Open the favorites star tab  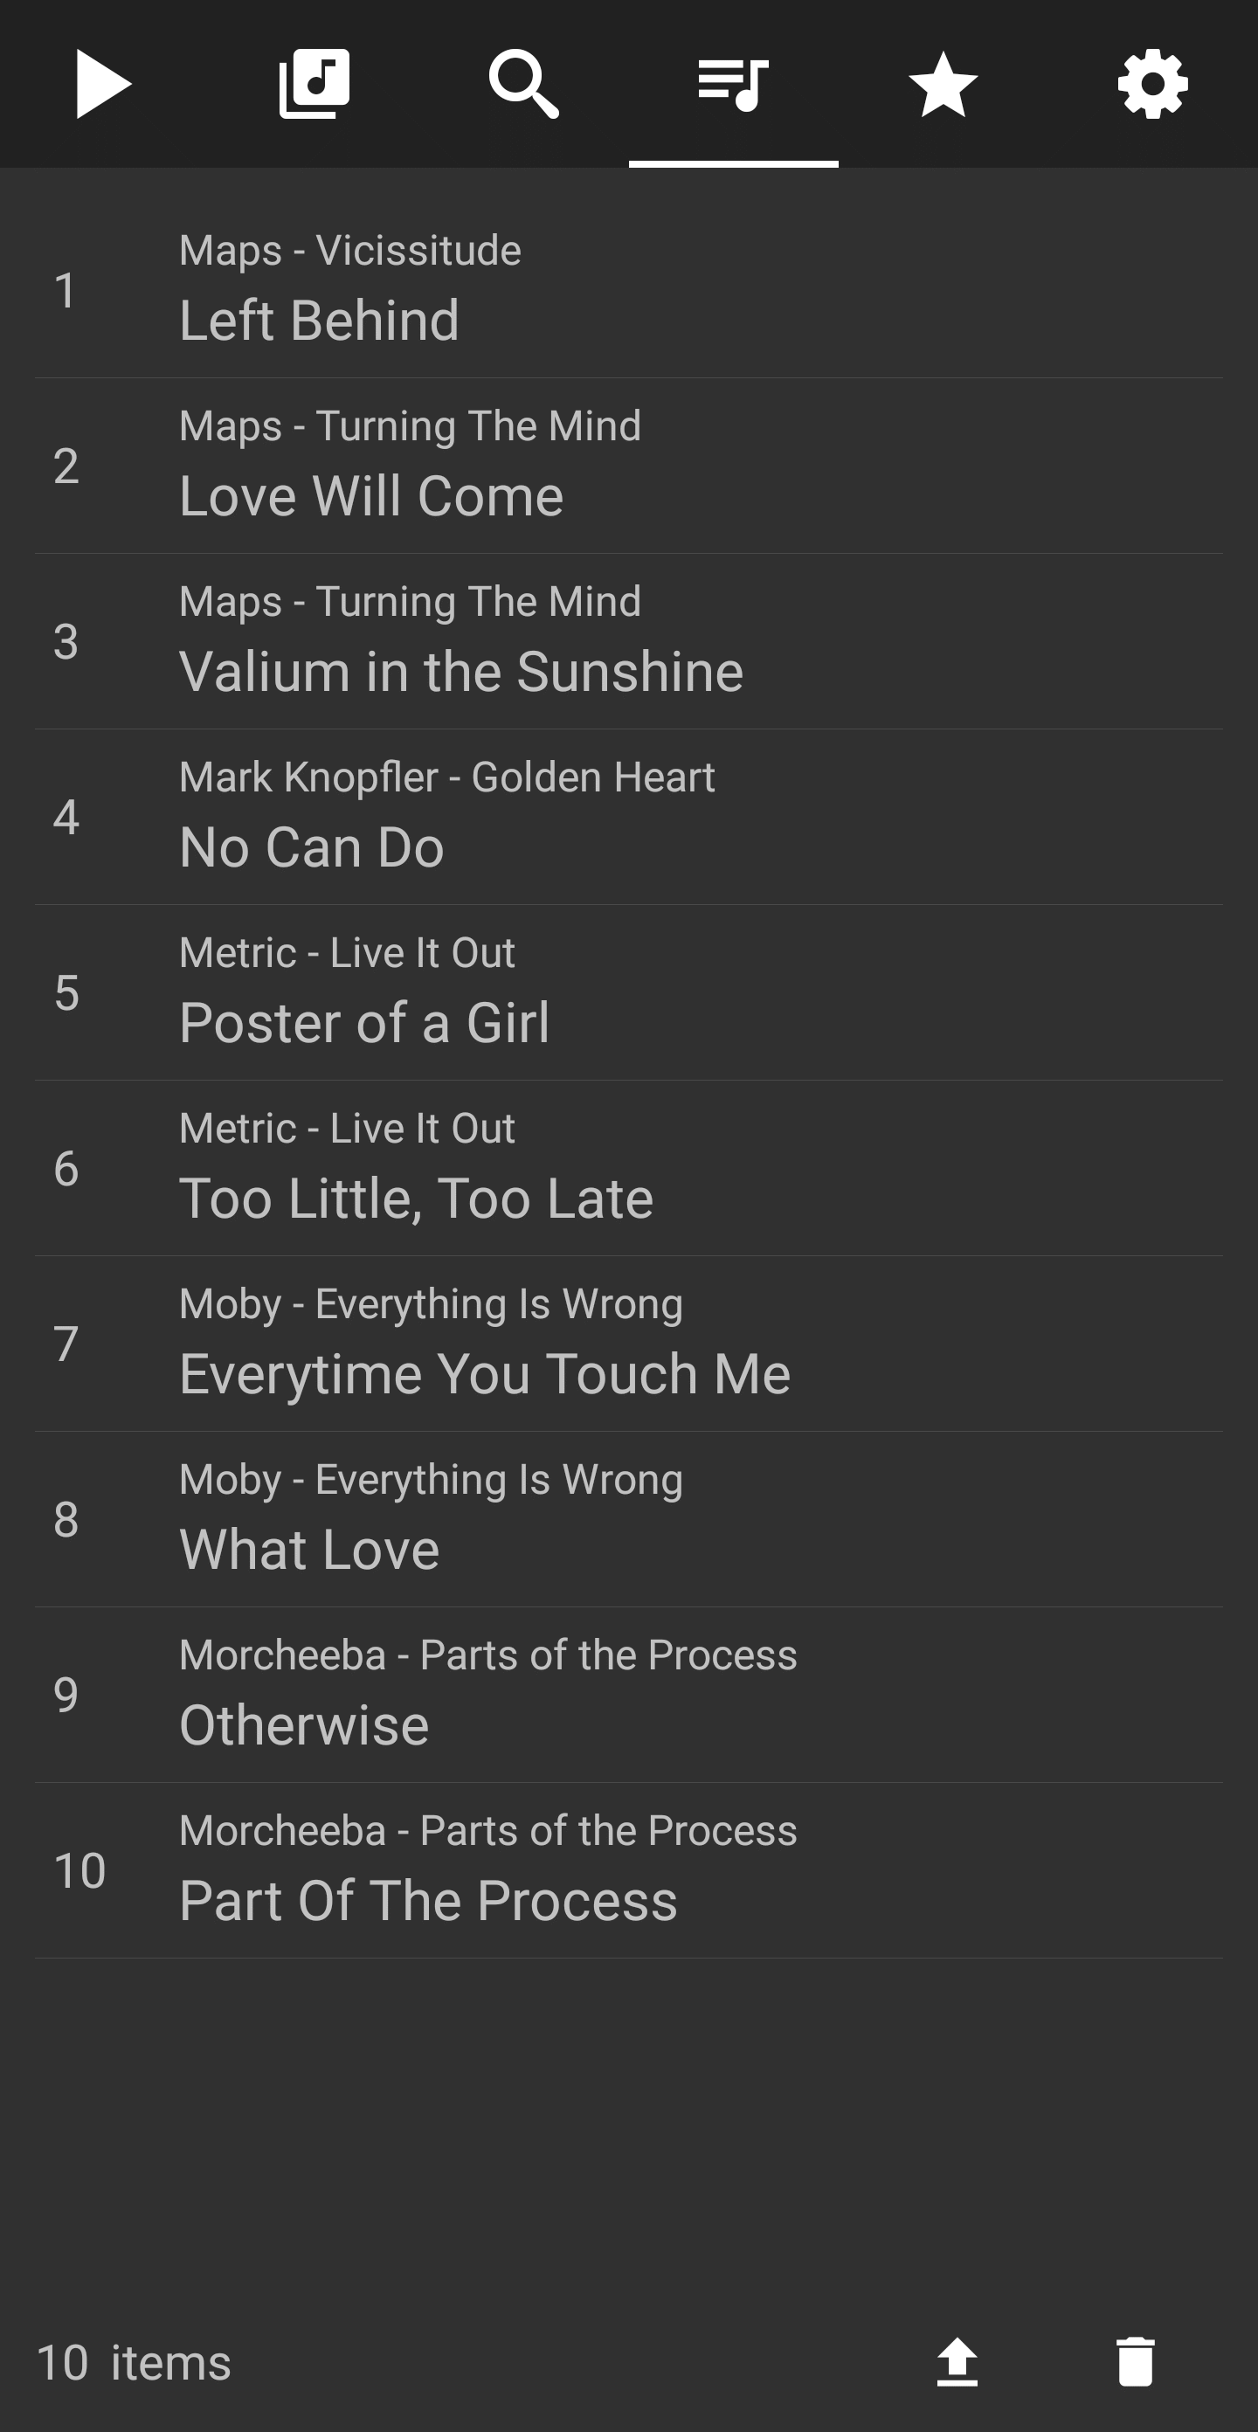pyautogui.click(x=943, y=85)
